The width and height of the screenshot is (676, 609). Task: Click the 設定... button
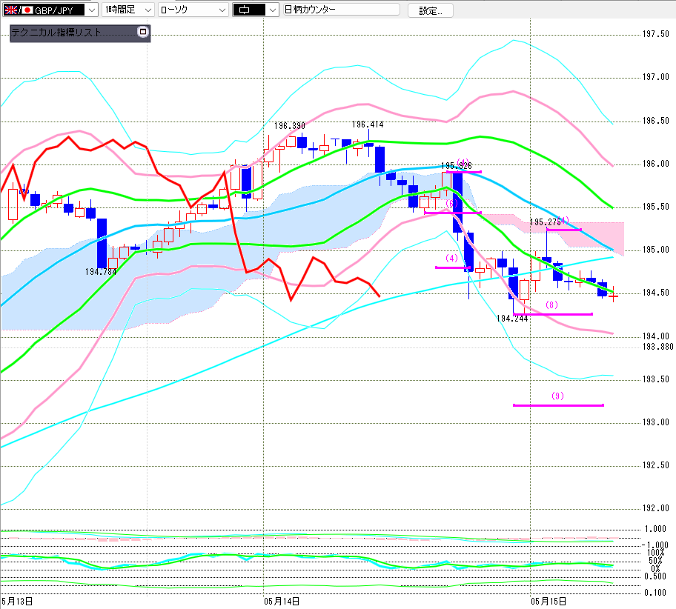430,10
